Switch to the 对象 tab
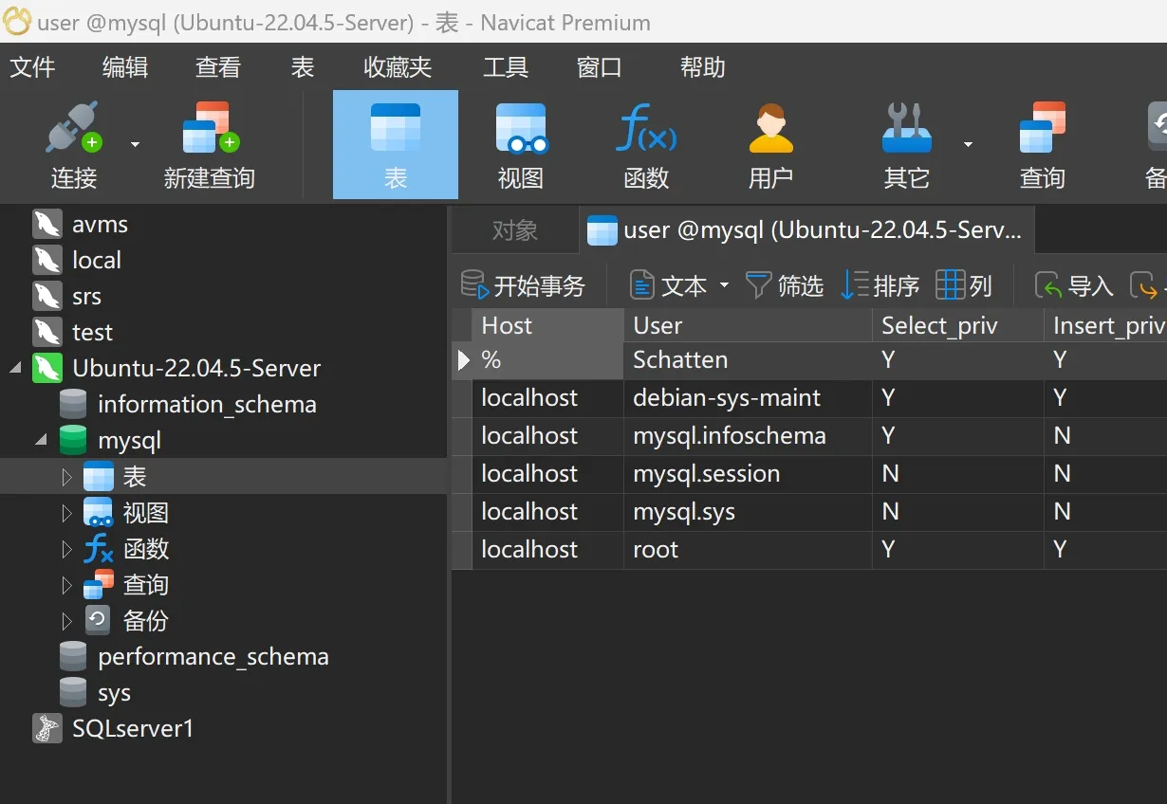Viewport: 1167px width, 804px height. [515, 230]
